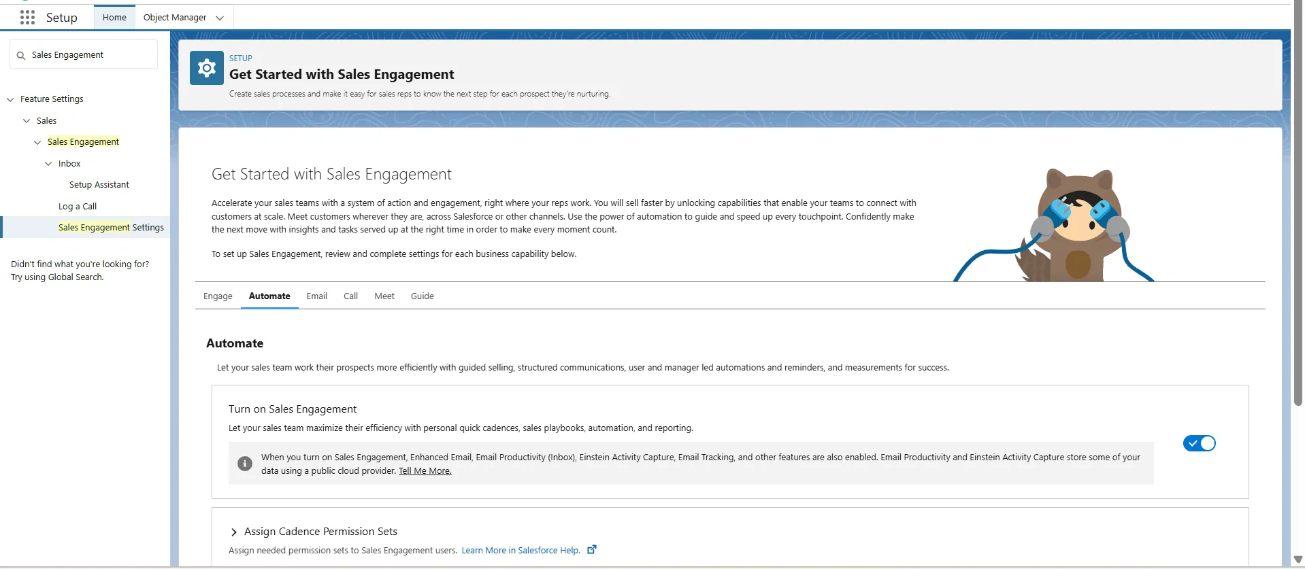Open Setup Assistant in the sidebar
Image resolution: width=1305 pixels, height=569 pixels.
(x=99, y=185)
